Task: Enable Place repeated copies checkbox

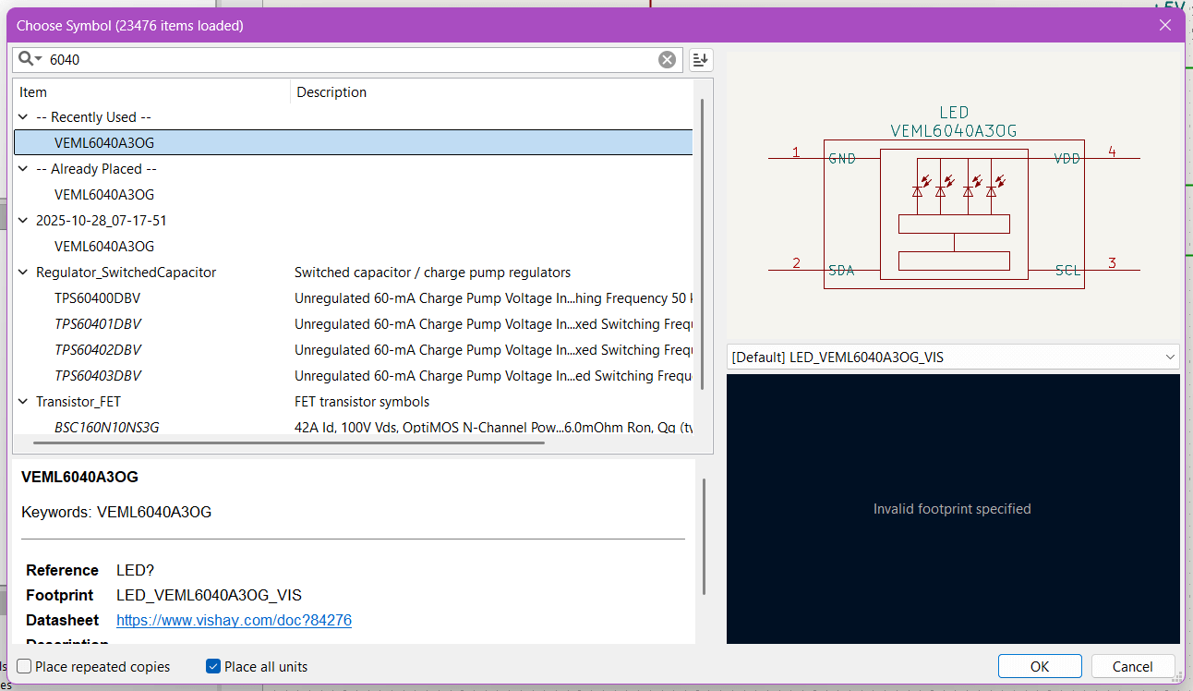Action: pos(24,666)
